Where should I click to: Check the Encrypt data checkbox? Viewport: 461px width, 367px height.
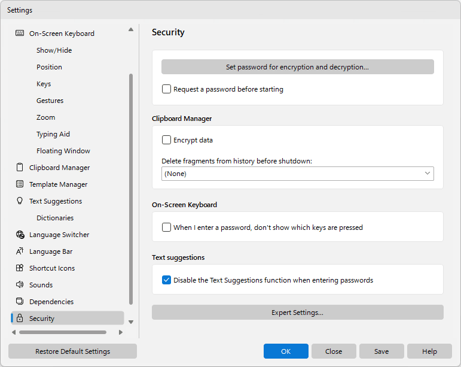click(166, 140)
